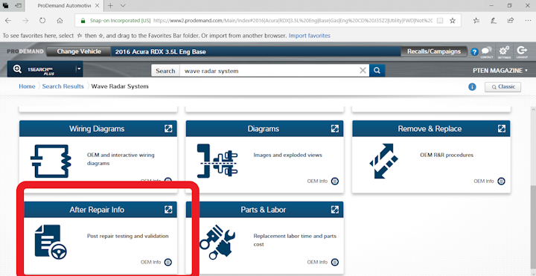Open the Contact chat icon
536x276 pixels.
click(x=486, y=52)
